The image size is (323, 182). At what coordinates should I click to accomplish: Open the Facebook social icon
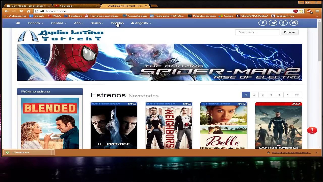tap(263, 23)
